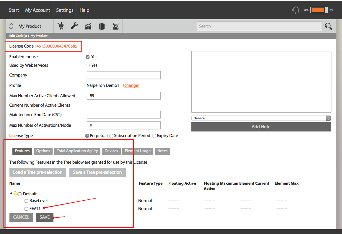Screen dimensions: 342x234
Task: Open Settings menu
Action: [x=65, y=10]
